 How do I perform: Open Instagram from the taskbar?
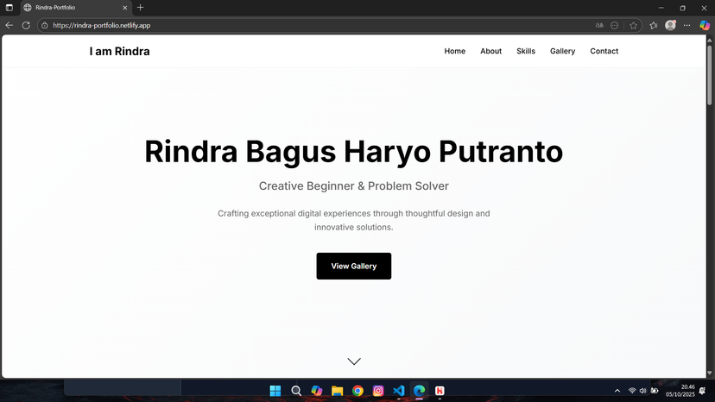(x=378, y=391)
